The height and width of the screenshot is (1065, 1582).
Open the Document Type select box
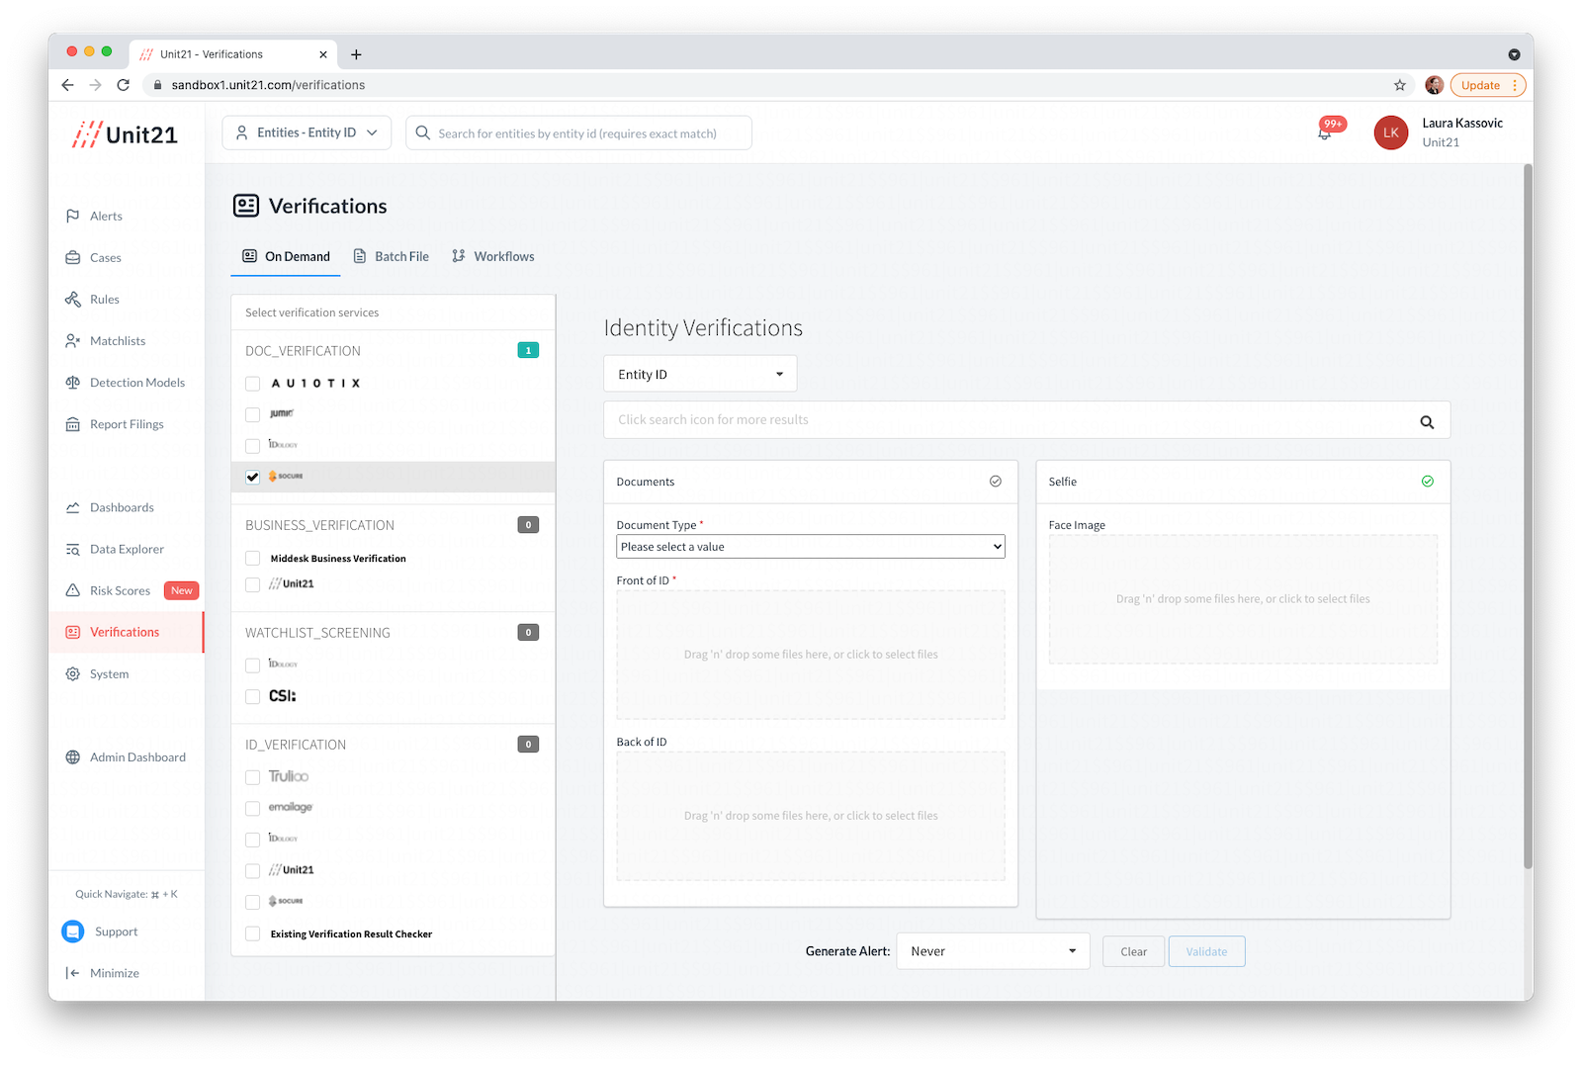[x=811, y=547]
